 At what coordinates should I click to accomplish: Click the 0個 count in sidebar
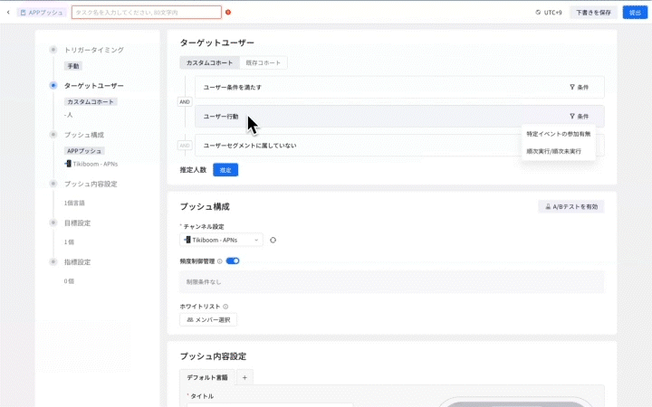pos(69,281)
